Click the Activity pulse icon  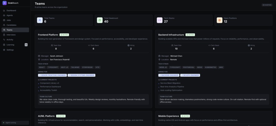pyautogui.click(x=4, y=40)
